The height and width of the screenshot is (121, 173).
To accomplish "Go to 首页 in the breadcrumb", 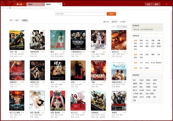I will (x=11, y=20).
